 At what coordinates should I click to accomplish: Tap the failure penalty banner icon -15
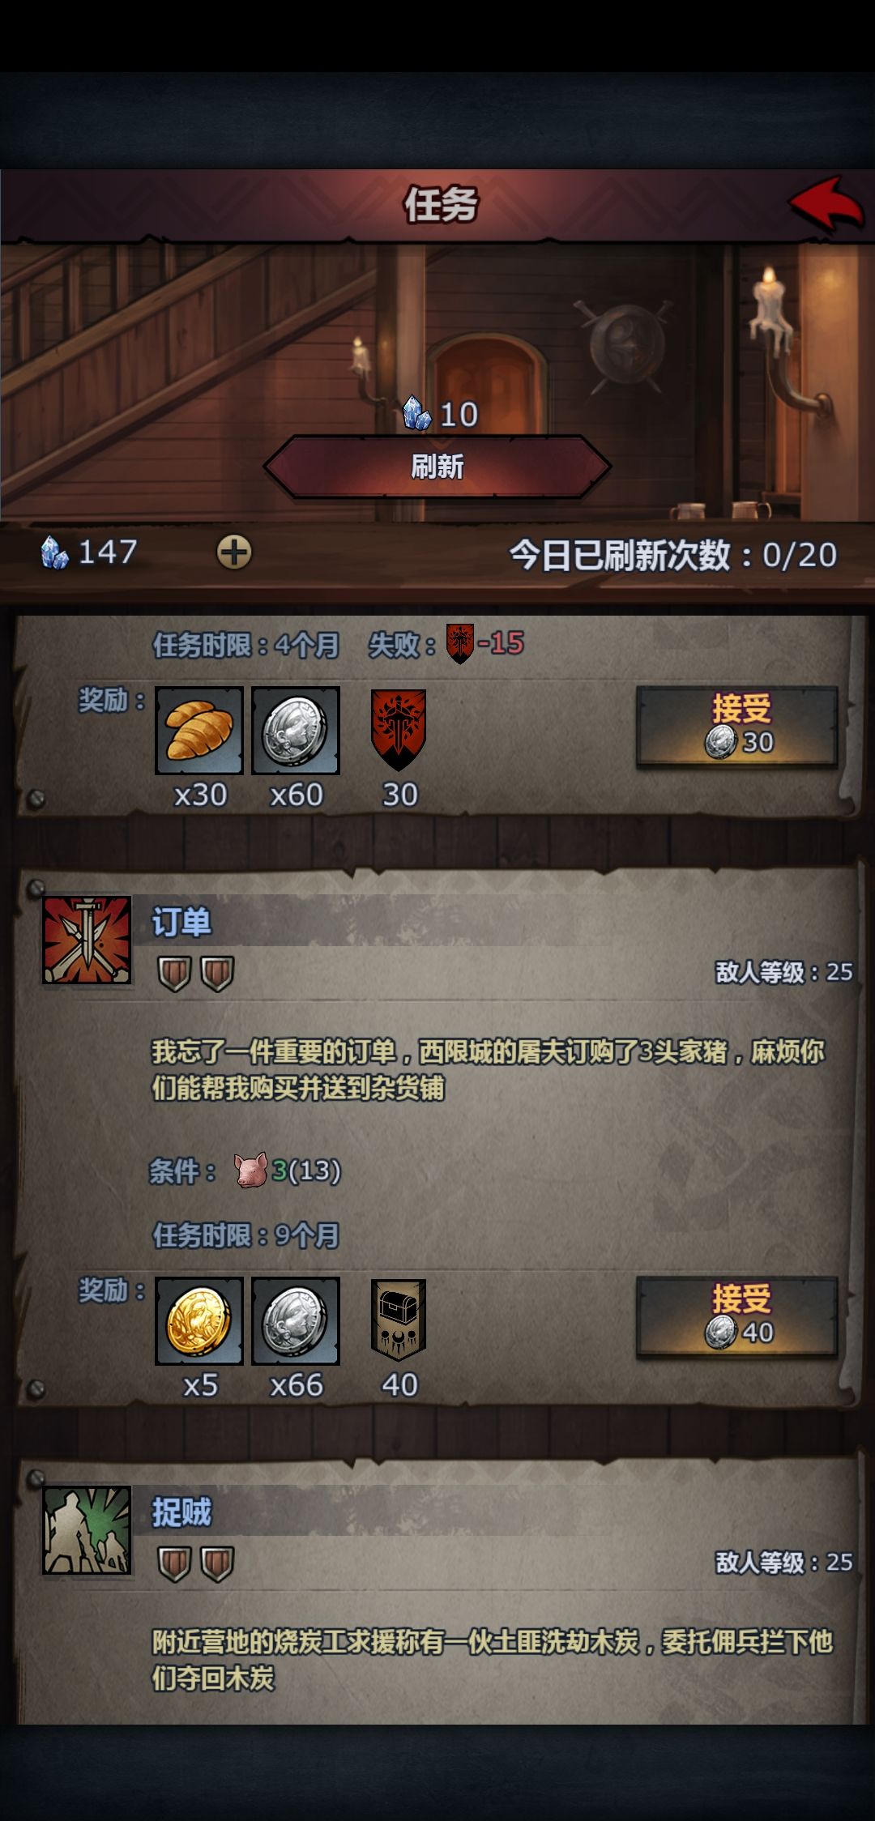click(x=460, y=644)
